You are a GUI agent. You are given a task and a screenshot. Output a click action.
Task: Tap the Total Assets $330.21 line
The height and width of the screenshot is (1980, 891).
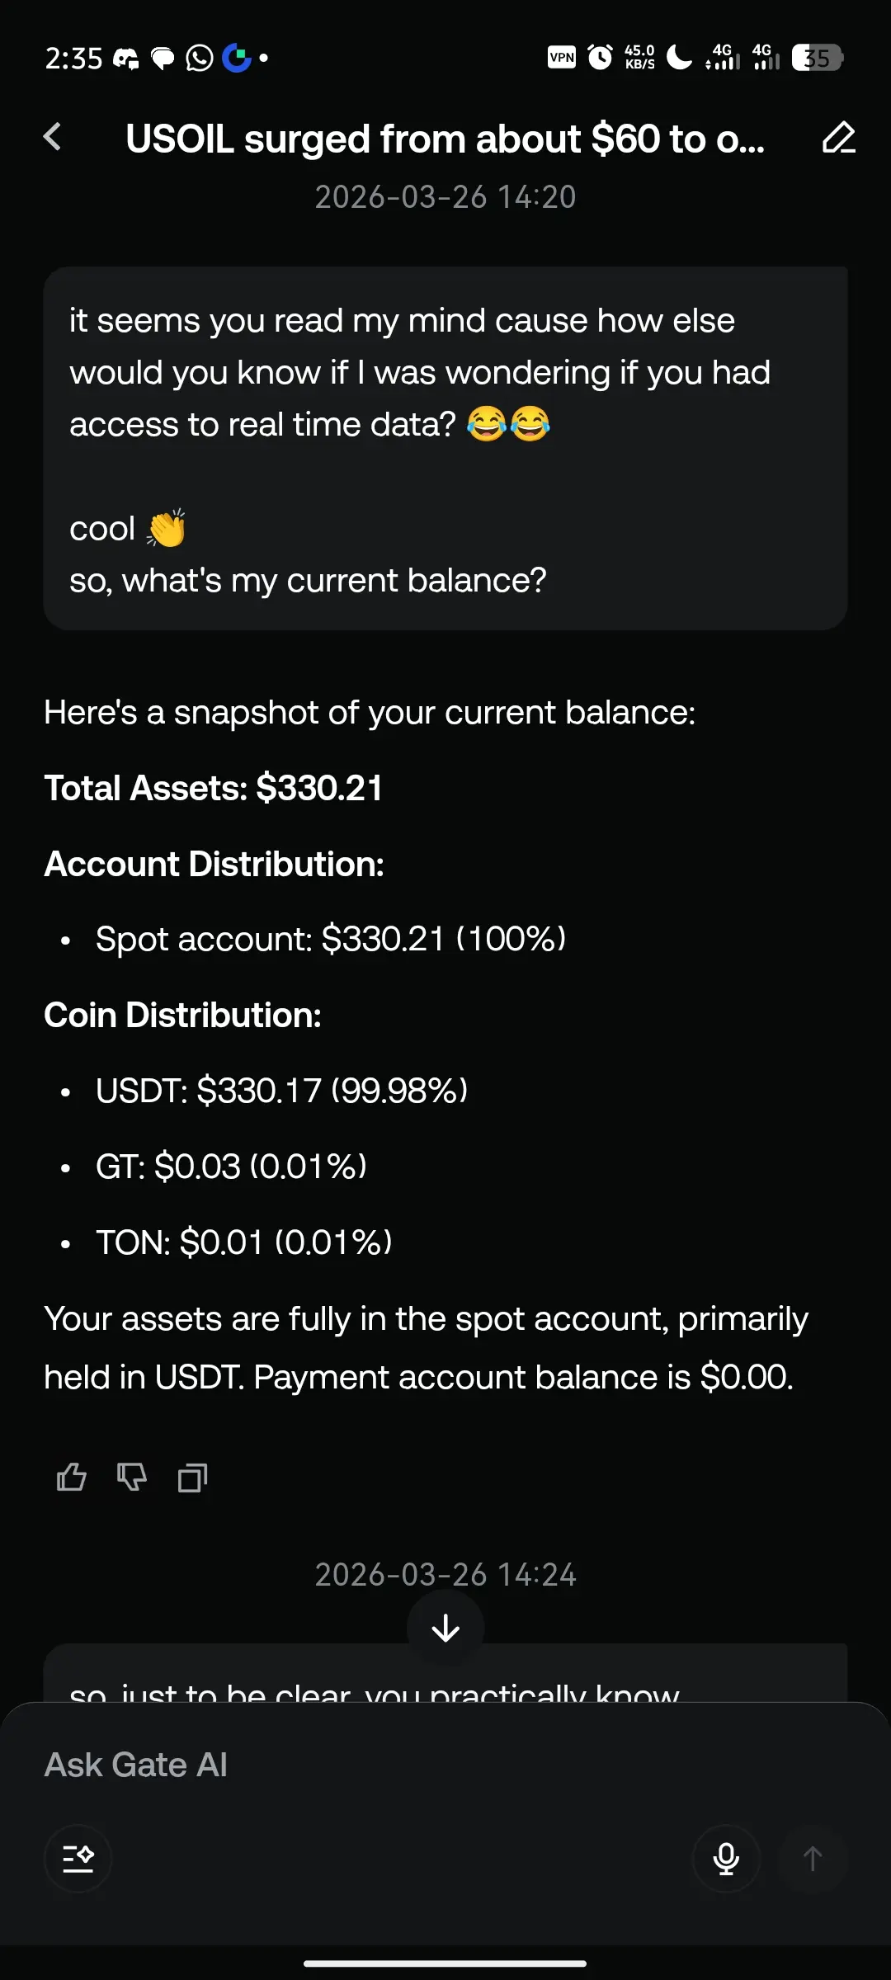coord(214,788)
